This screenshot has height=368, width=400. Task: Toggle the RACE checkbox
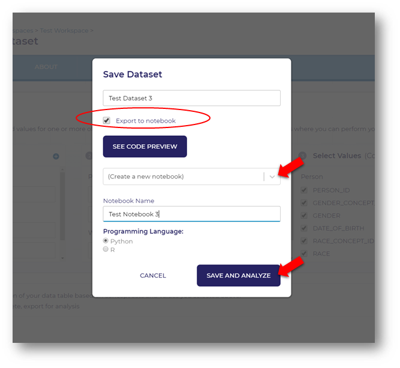tap(305, 254)
